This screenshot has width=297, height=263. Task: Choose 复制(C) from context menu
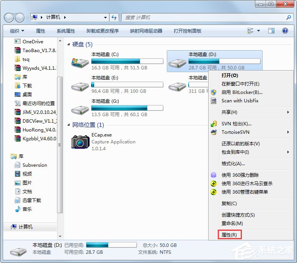(x=229, y=204)
